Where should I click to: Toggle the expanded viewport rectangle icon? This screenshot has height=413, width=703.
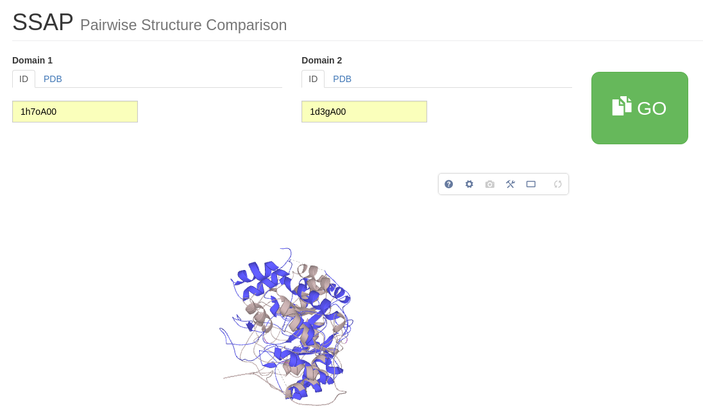click(x=531, y=184)
